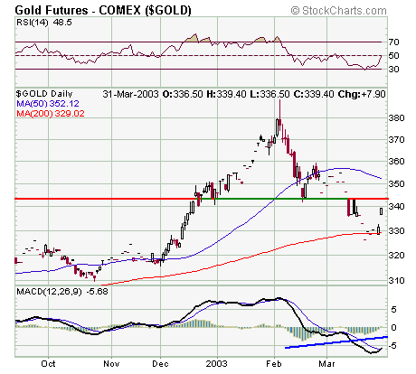
Task: Click the Mar month label
Action: coord(326,364)
